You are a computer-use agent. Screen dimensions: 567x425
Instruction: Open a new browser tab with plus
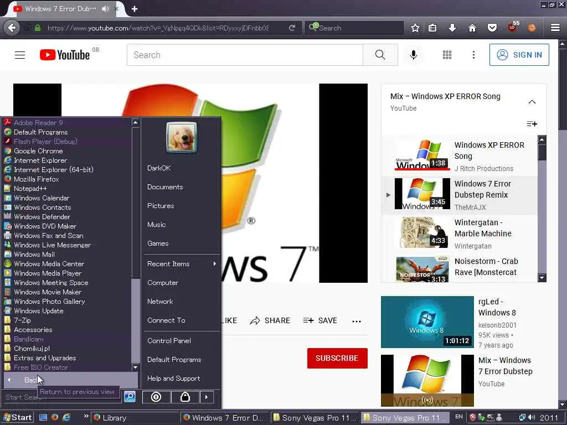click(x=135, y=9)
